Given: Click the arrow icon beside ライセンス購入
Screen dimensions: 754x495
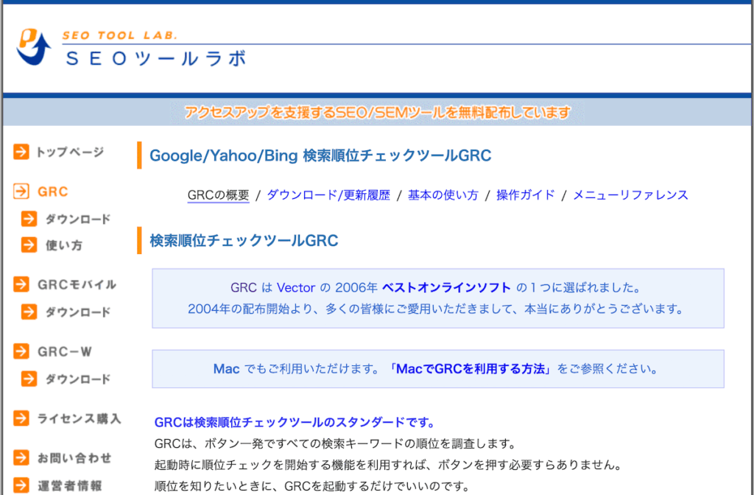Looking at the screenshot, I should pyautogui.click(x=21, y=418).
